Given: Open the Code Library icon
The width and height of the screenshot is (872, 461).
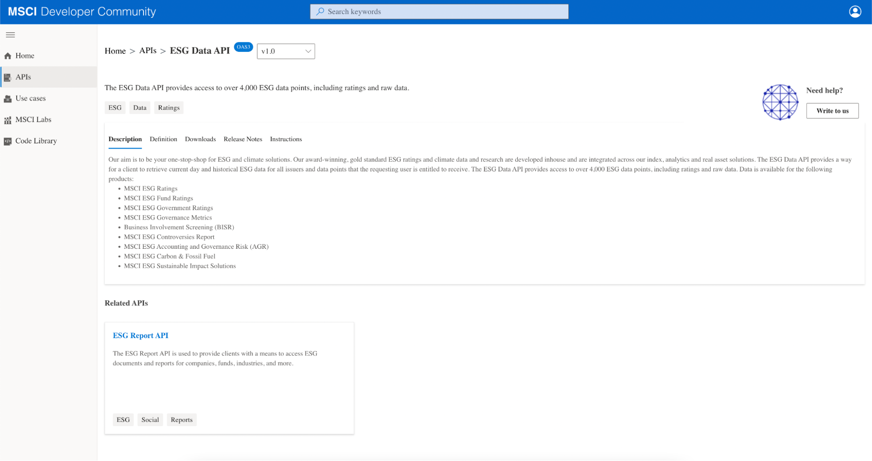Looking at the screenshot, I should tap(8, 141).
